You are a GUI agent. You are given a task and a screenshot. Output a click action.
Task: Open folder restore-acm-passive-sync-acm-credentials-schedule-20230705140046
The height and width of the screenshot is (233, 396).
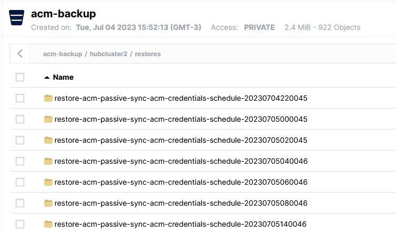point(181,224)
